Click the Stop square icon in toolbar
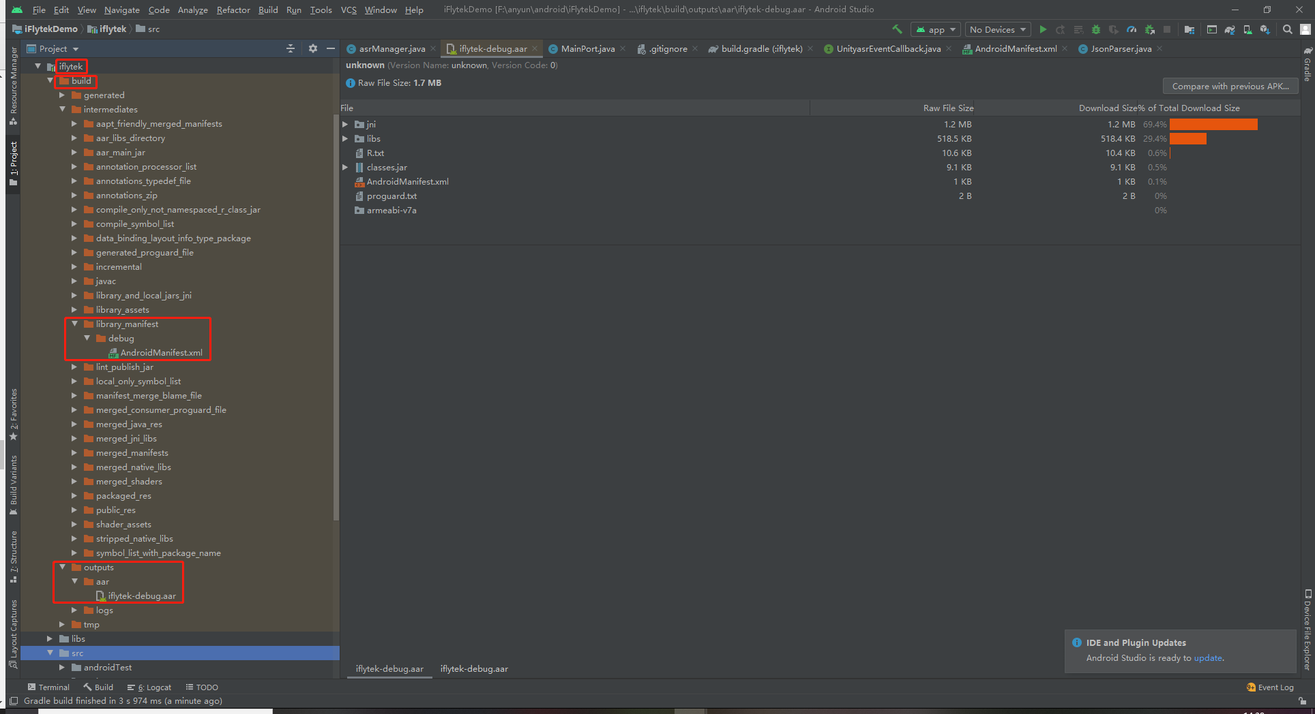1315x714 pixels. click(1167, 29)
